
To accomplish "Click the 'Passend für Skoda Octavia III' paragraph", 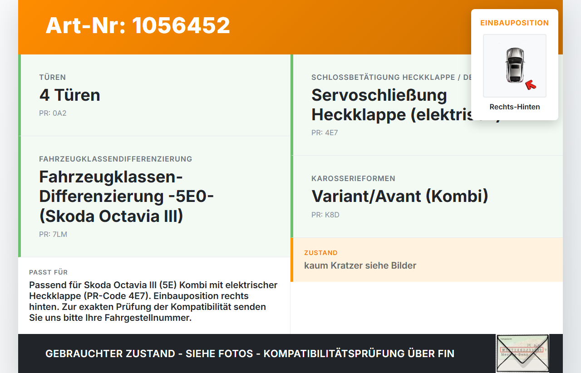I will coord(153,301).
